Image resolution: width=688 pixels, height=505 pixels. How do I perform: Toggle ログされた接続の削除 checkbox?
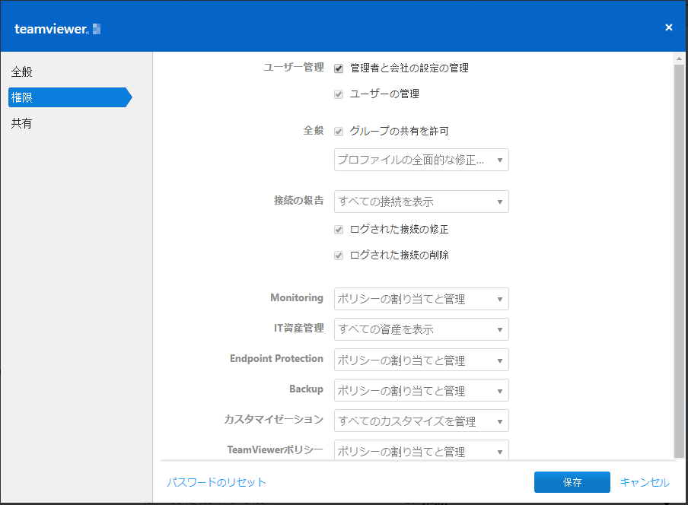[x=339, y=256]
